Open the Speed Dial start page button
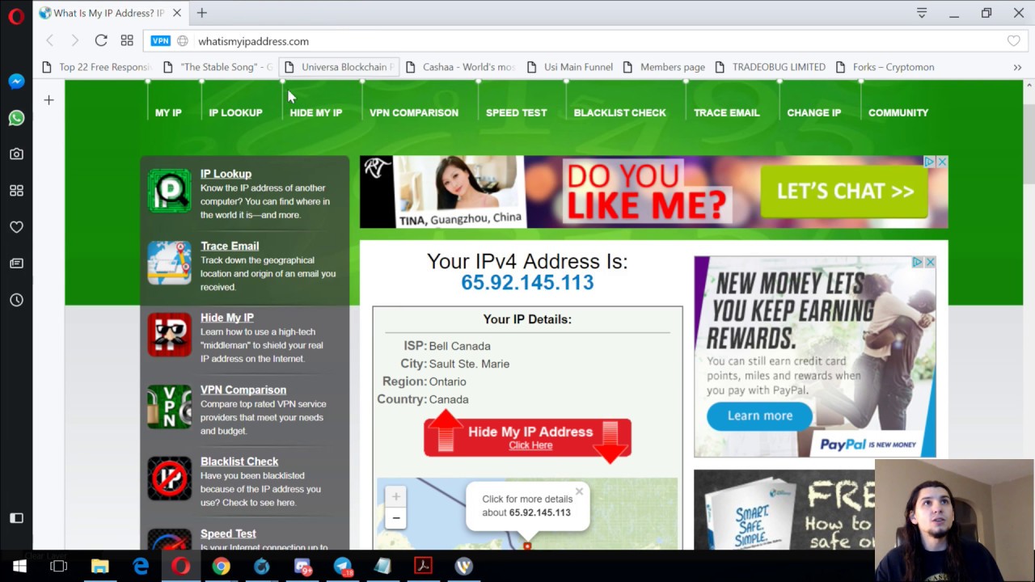1035x582 pixels. pos(127,40)
